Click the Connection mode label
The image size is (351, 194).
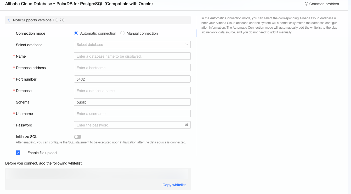pos(31,33)
